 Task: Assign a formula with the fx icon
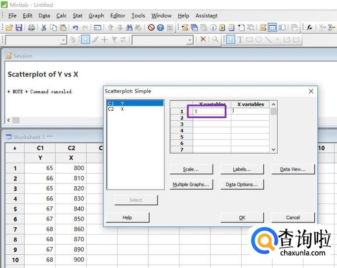click(309, 28)
